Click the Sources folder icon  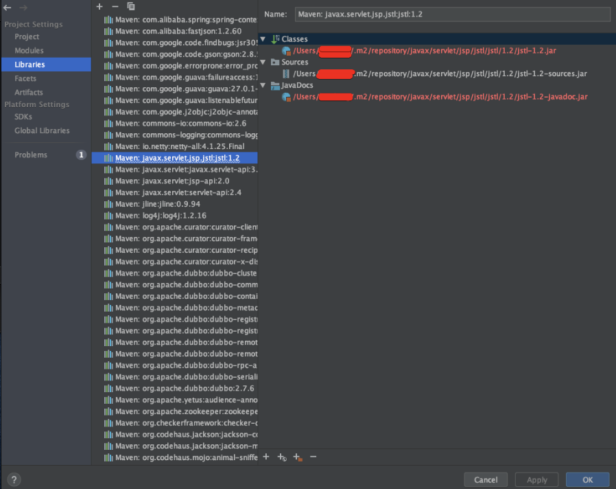pyautogui.click(x=275, y=62)
